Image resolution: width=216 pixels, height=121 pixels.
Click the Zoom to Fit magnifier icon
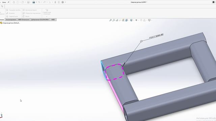coord(110,20)
